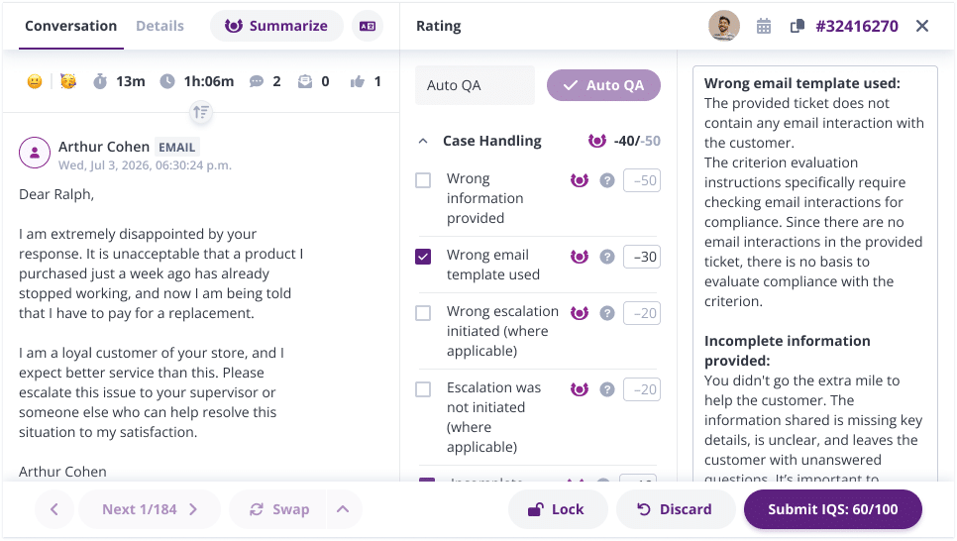Click help icon for Wrong information provided
This screenshot has width=957, height=541.
tap(607, 180)
